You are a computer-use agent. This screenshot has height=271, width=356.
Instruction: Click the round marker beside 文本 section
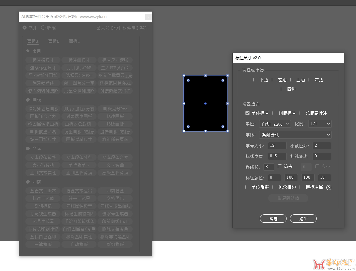click(28, 148)
